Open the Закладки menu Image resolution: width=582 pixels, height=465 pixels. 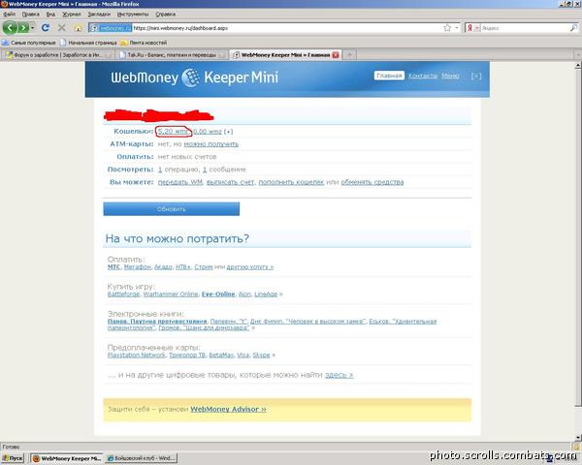point(99,15)
